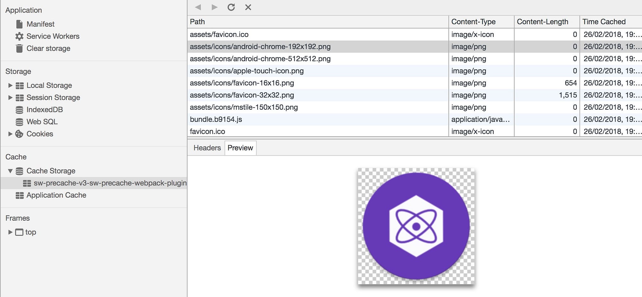Select the assets/favicon.ico row
This screenshot has width=642, height=297.
(415, 35)
